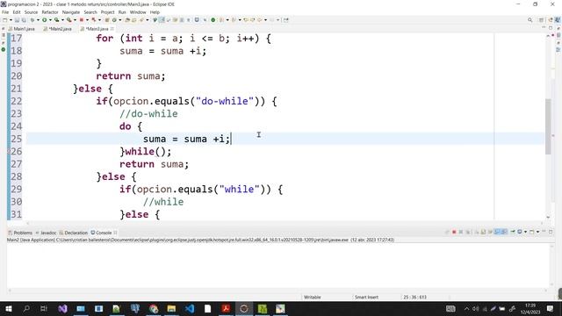Image resolution: width=562 pixels, height=316 pixels.
Task: Click the Quick Access search icon
Action: [x=530, y=20]
